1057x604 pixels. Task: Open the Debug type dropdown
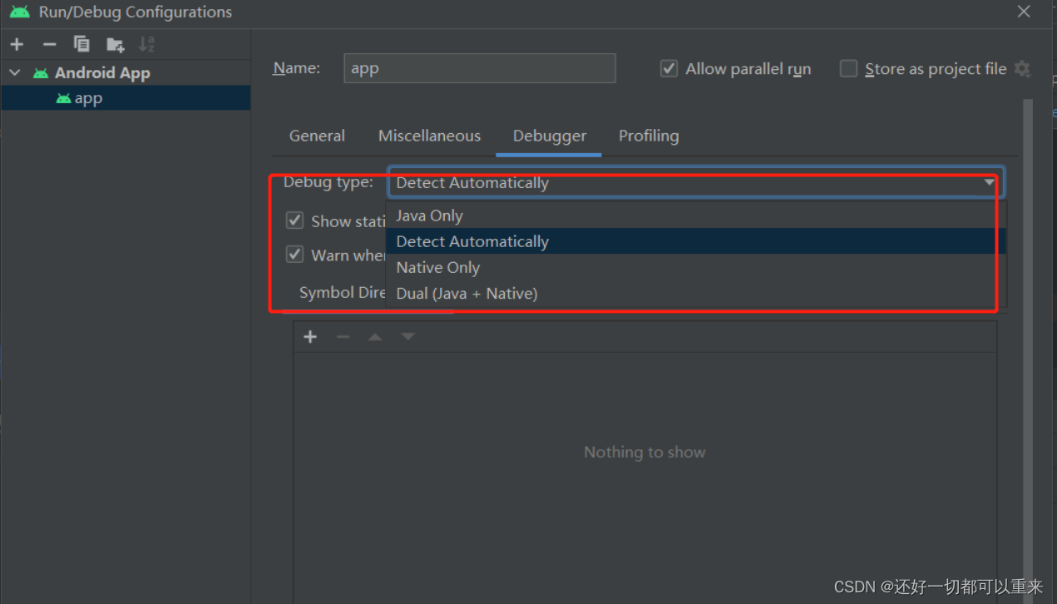pyautogui.click(x=988, y=182)
